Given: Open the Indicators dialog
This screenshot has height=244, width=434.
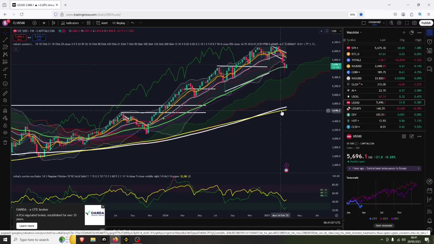Looking at the screenshot, I should click(70, 23).
